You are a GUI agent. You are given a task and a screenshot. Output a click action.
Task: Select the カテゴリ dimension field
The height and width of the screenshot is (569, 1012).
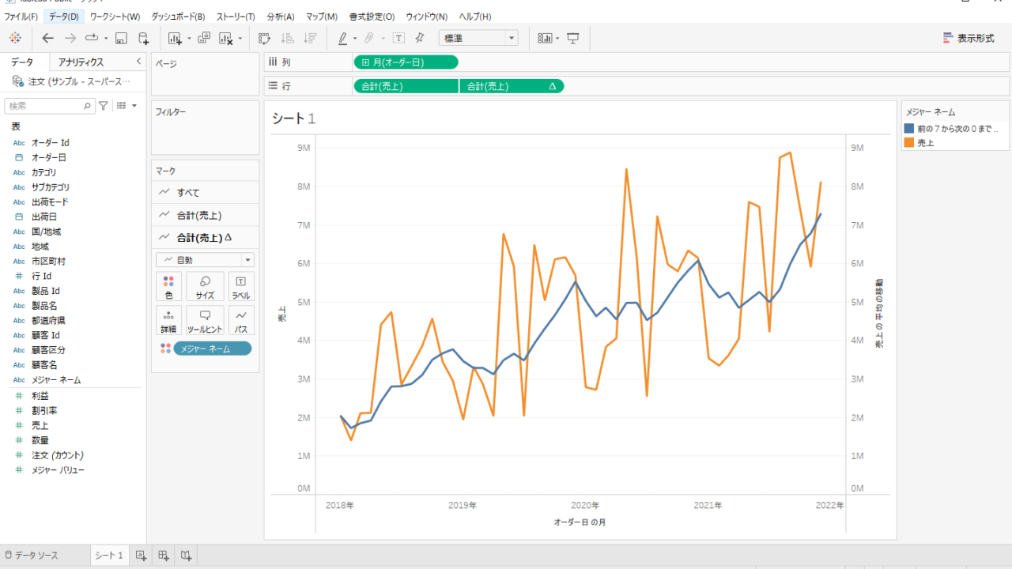(x=44, y=172)
